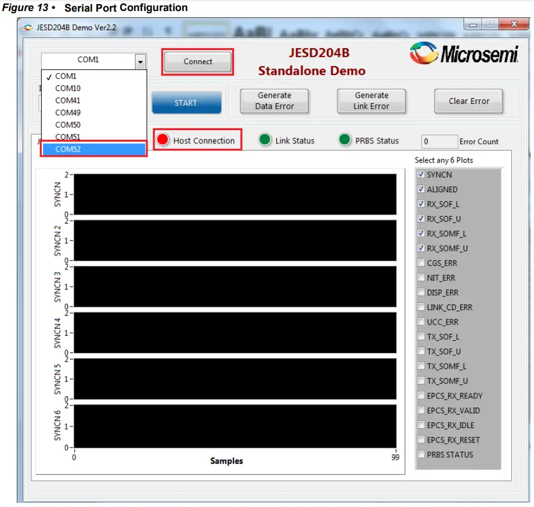Enable the PRBS STATUS checkbox
The height and width of the screenshot is (507, 534).
click(x=421, y=454)
